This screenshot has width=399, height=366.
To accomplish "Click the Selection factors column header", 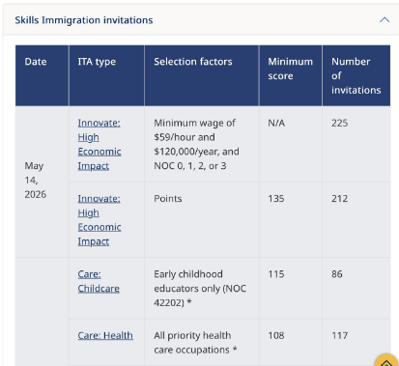I will [202, 75].
